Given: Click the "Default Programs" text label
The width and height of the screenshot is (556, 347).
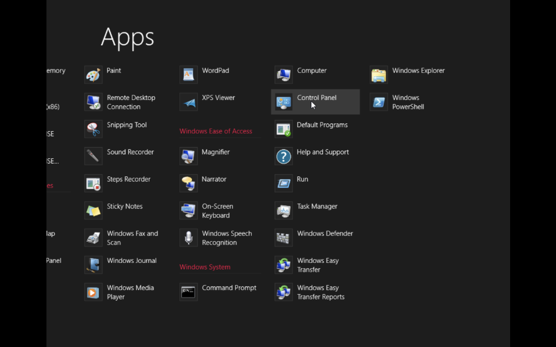Looking at the screenshot, I should tap(322, 125).
